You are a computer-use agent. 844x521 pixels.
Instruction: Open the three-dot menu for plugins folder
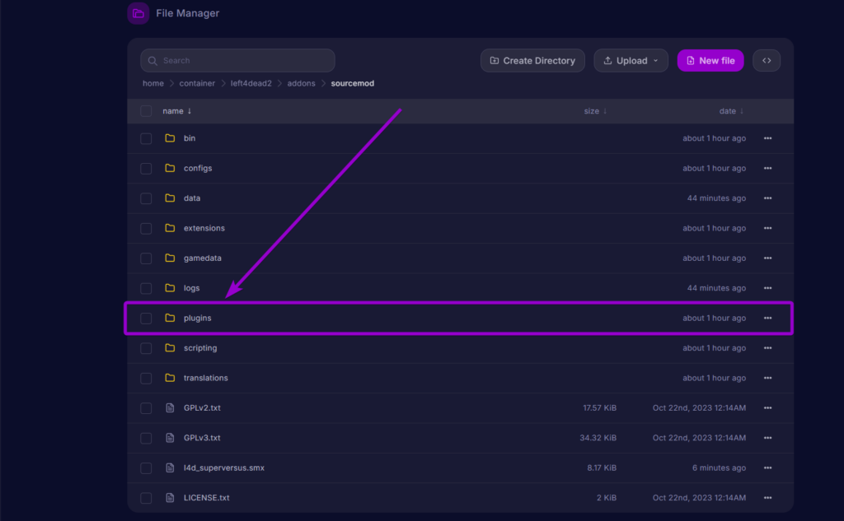(x=767, y=318)
